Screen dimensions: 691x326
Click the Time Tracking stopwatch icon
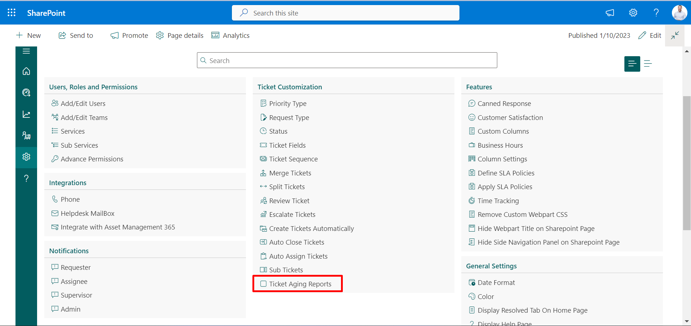point(472,200)
